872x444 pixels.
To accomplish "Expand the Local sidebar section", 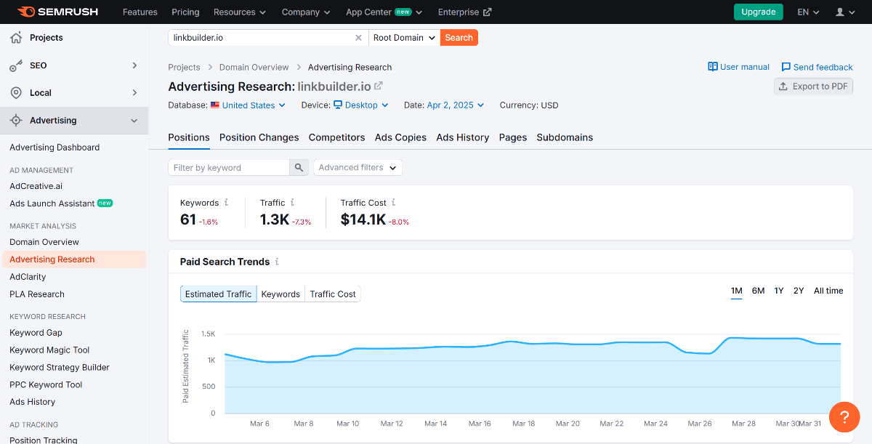I will (134, 93).
